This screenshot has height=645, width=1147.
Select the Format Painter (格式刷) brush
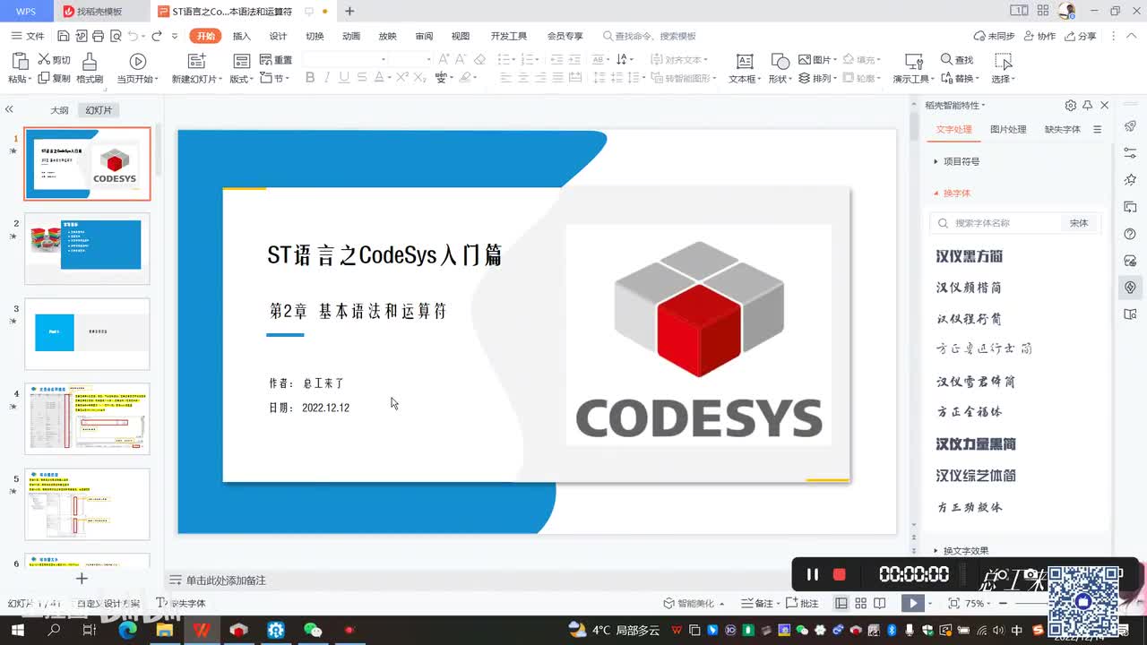point(90,61)
